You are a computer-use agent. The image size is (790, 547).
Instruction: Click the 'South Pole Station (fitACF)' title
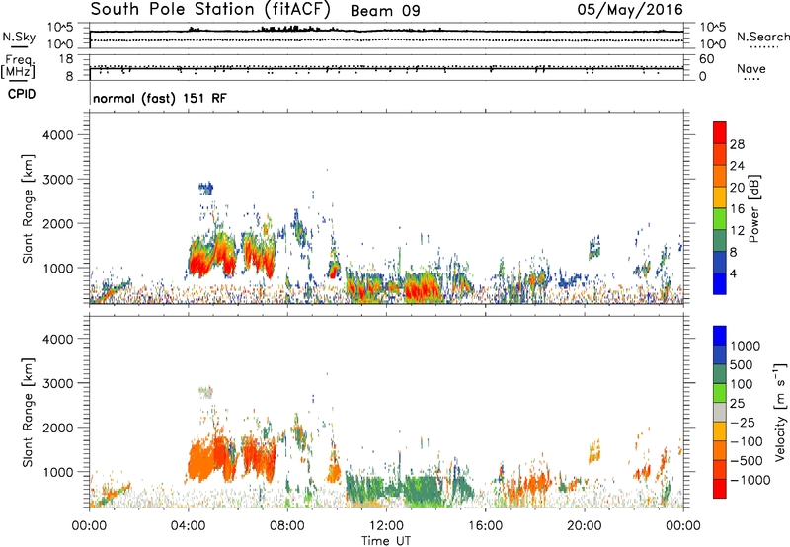coord(210,9)
